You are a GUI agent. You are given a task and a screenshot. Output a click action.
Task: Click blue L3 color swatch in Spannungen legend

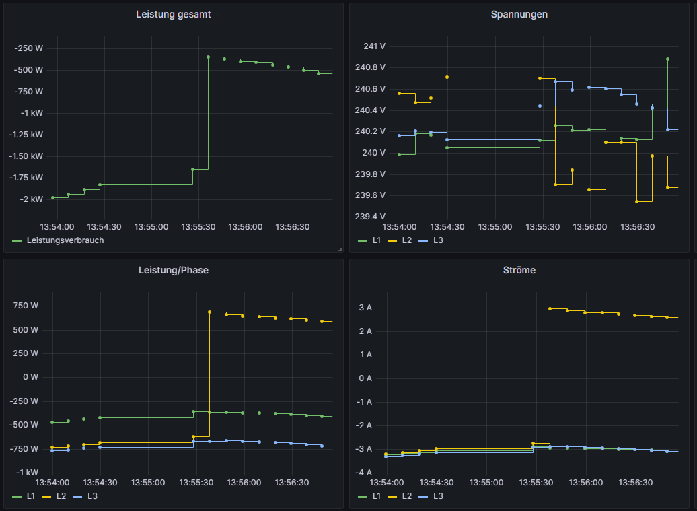[424, 240]
